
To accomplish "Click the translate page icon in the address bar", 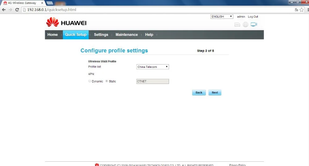I will click(x=296, y=10).
